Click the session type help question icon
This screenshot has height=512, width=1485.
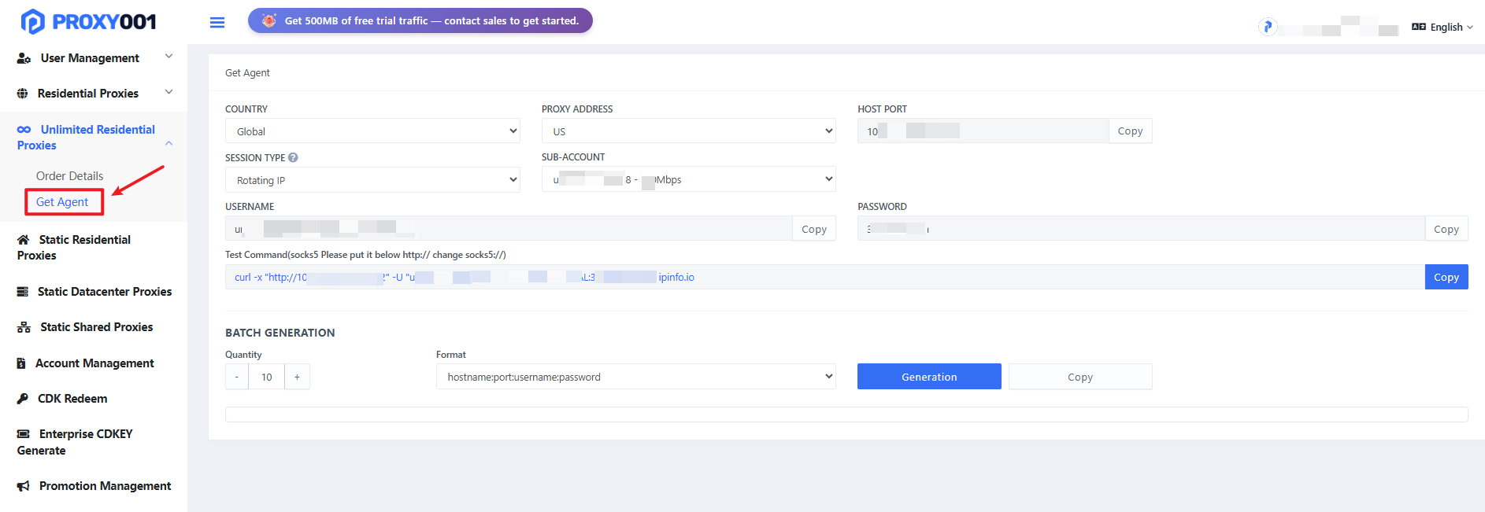(293, 157)
